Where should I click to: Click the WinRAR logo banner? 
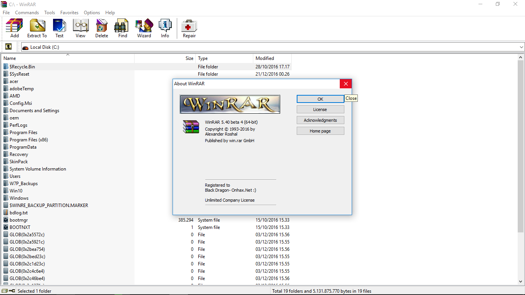click(x=230, y=104)
